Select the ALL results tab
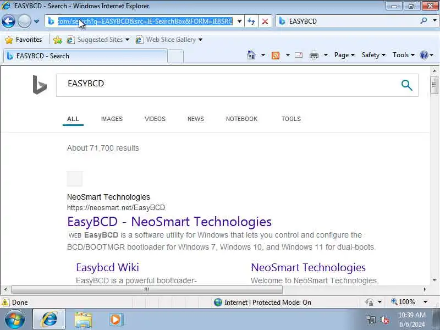Image resolution: width=440 pixels, height=330 pixels. 73,119
